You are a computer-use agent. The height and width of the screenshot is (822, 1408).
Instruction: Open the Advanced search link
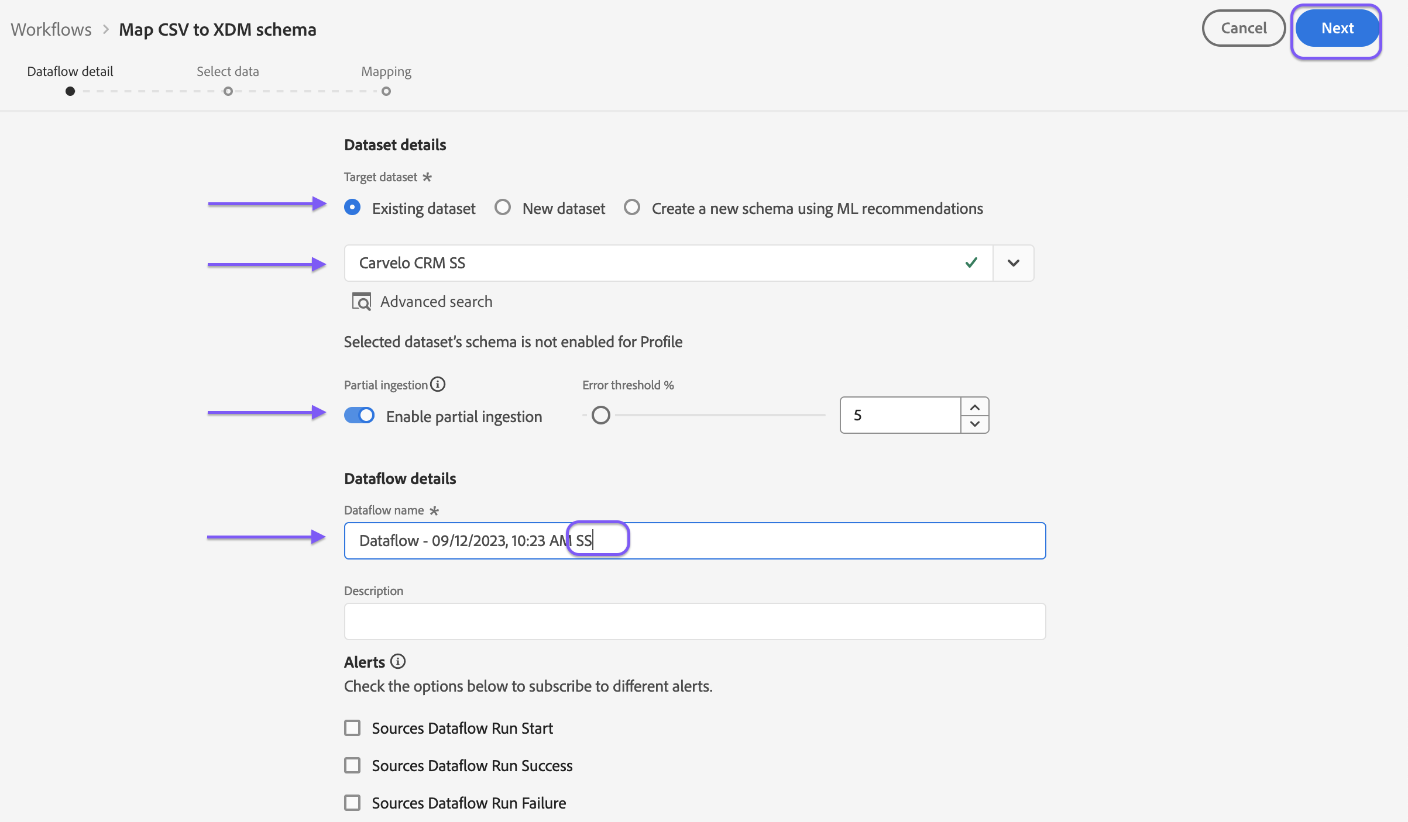(x=436, y=302)
